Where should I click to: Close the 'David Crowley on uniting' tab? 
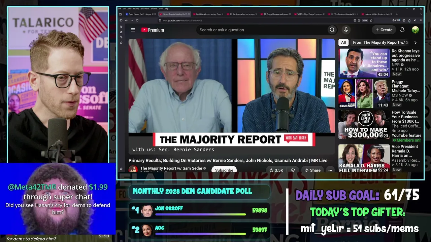223,14
